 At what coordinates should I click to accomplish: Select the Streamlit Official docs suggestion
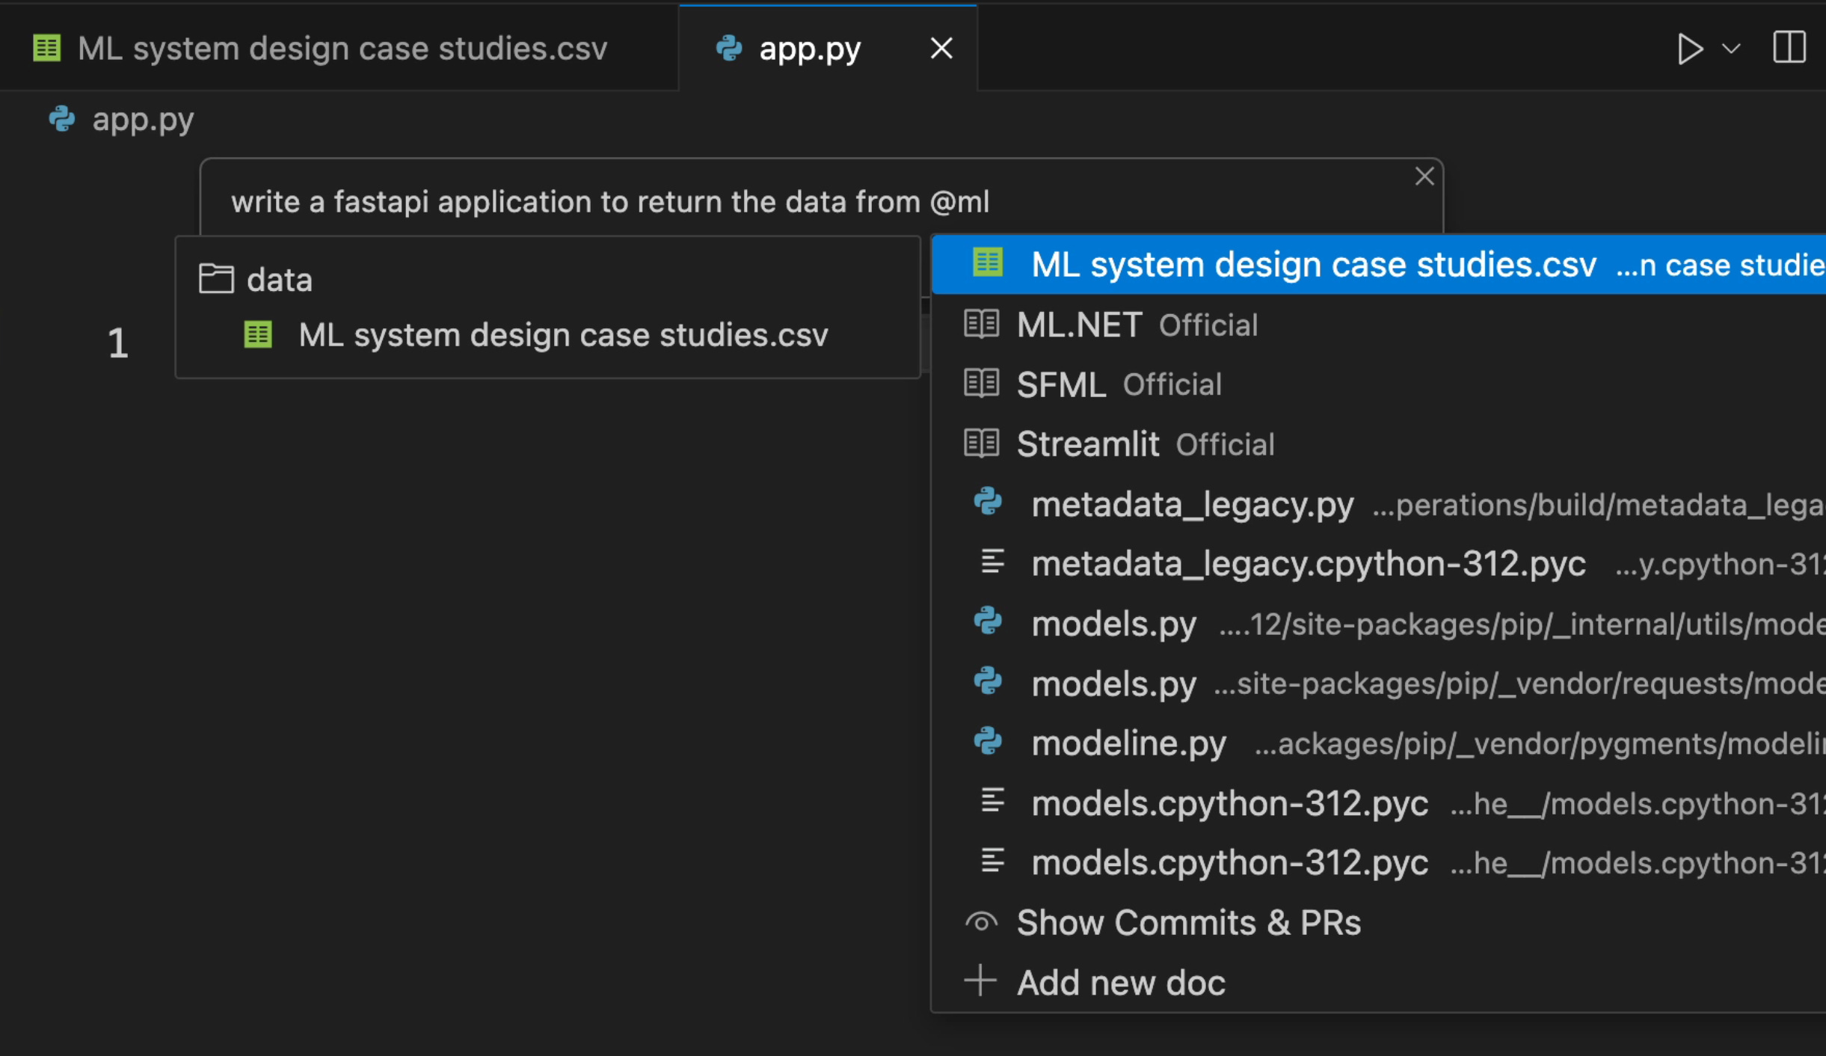(x=1378, y=444)
